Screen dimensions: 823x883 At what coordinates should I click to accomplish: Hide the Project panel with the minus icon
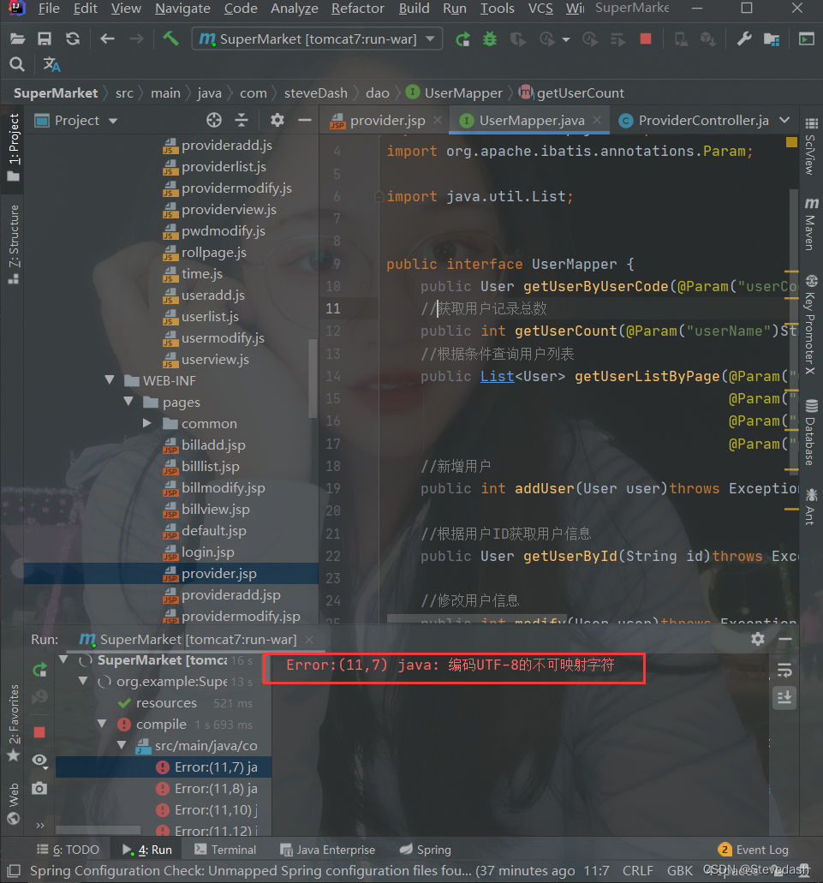305,120
